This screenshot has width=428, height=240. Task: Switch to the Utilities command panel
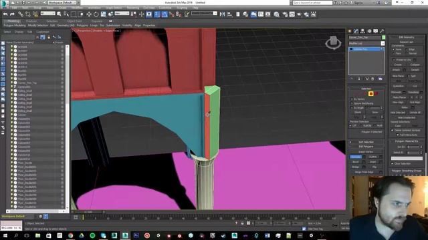pos(382,31)
